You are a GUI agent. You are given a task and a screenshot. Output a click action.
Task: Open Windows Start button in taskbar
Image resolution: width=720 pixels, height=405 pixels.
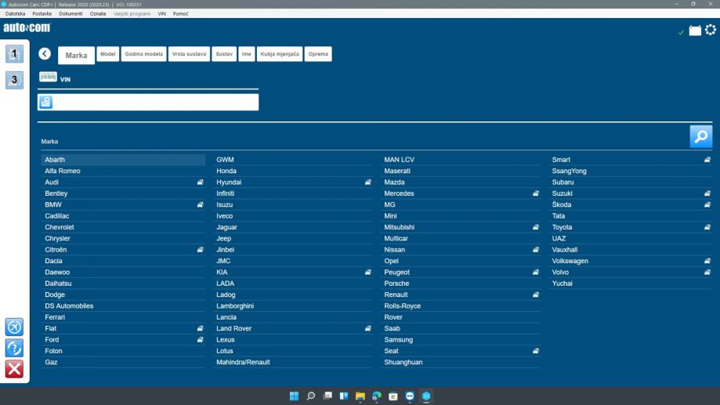click(x=295, y=396)
